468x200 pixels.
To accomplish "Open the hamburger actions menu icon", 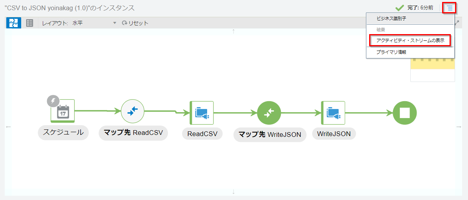I will coord(449,8).
